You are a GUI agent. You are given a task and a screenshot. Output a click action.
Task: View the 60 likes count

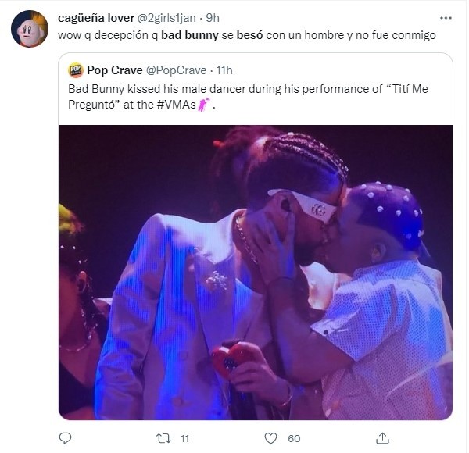(294, 438)
